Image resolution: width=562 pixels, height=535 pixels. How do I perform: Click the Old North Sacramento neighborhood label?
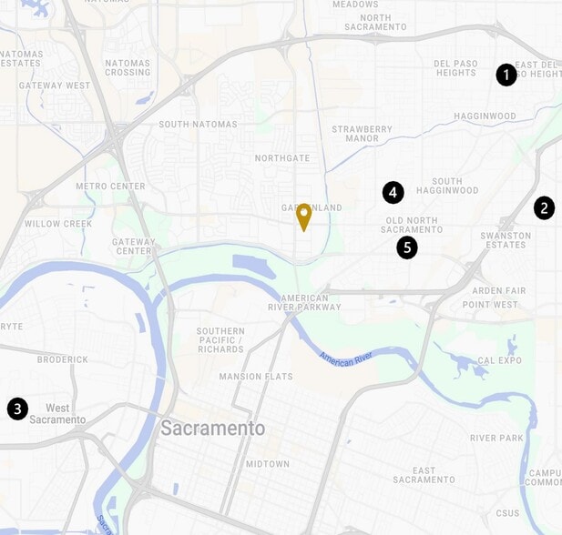412,225
